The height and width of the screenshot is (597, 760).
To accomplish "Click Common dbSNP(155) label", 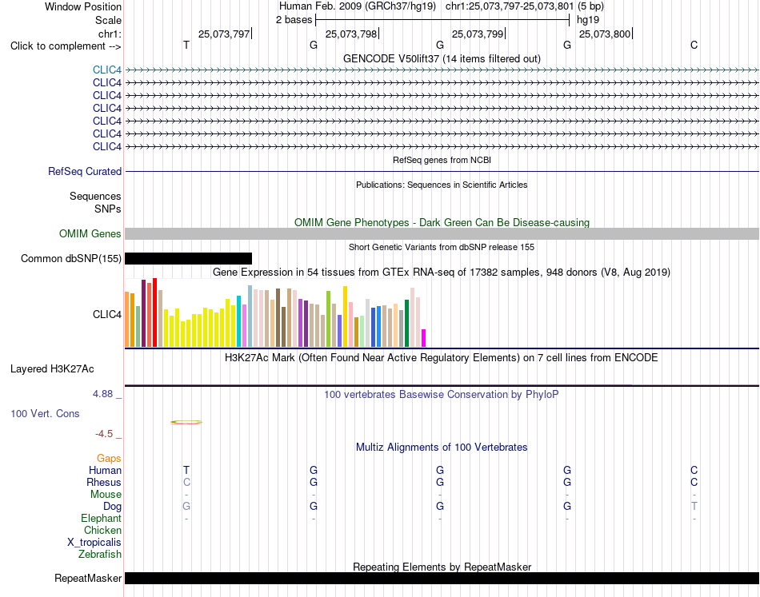I will pos(70,259).
